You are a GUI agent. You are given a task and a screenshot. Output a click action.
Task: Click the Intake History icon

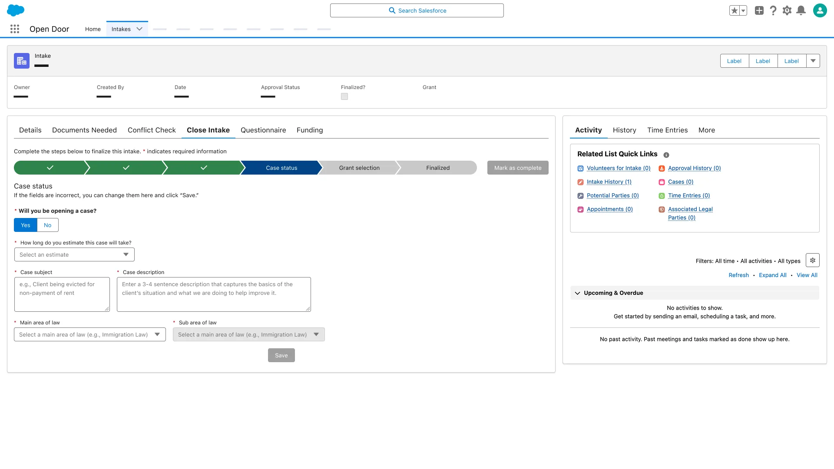pos(580,182)
